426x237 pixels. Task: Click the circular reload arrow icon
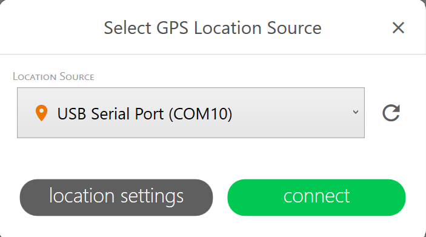(x=391, y=113)
